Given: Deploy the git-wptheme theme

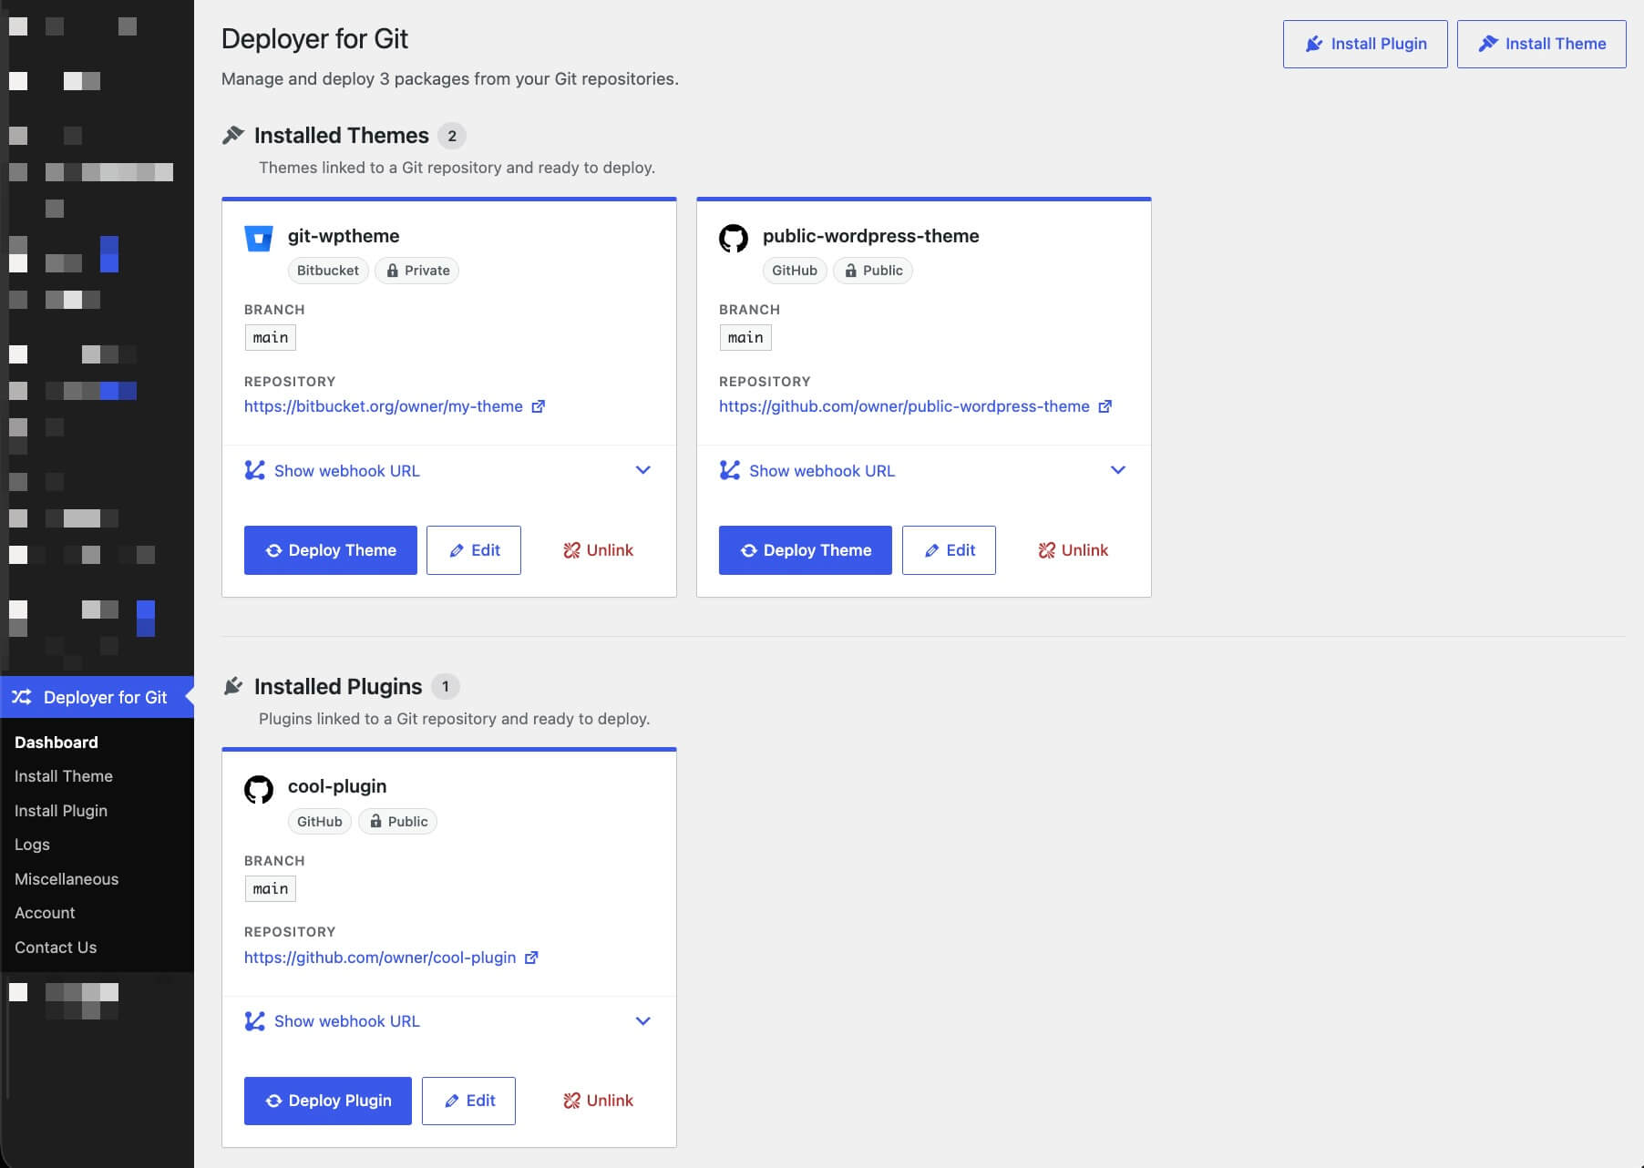Looking at the screenshot, I should tap(331, 550).
